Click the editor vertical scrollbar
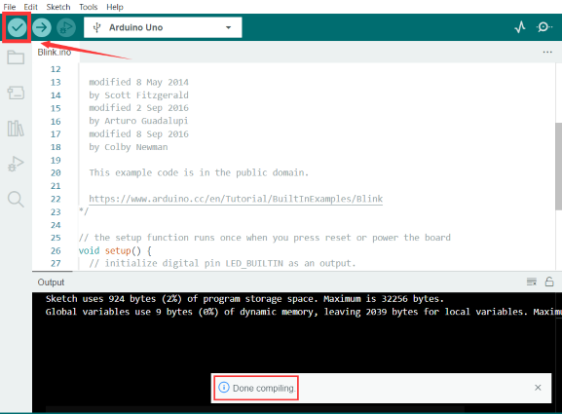The height and width of the screenshot is (414, 562). point(558,166)
